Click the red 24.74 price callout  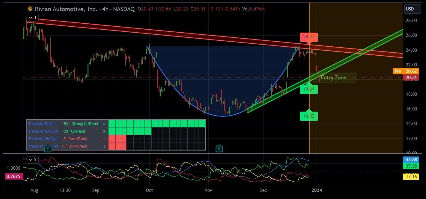click(309, 37)
